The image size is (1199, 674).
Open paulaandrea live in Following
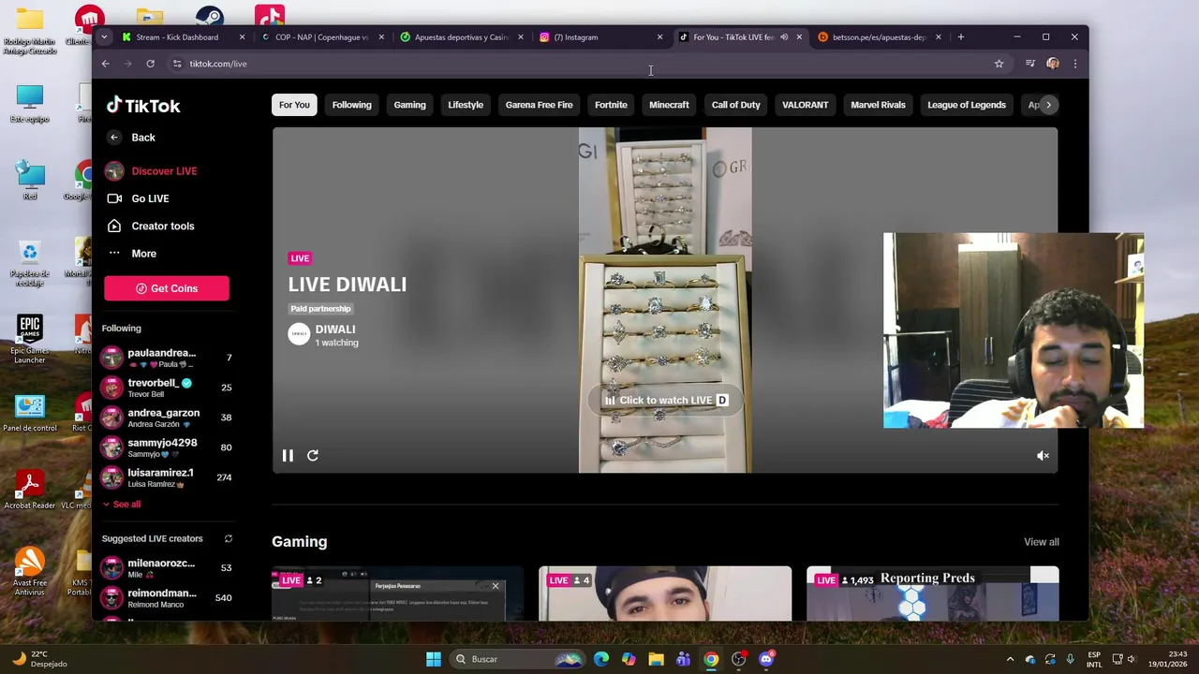(x=167, y=358)
